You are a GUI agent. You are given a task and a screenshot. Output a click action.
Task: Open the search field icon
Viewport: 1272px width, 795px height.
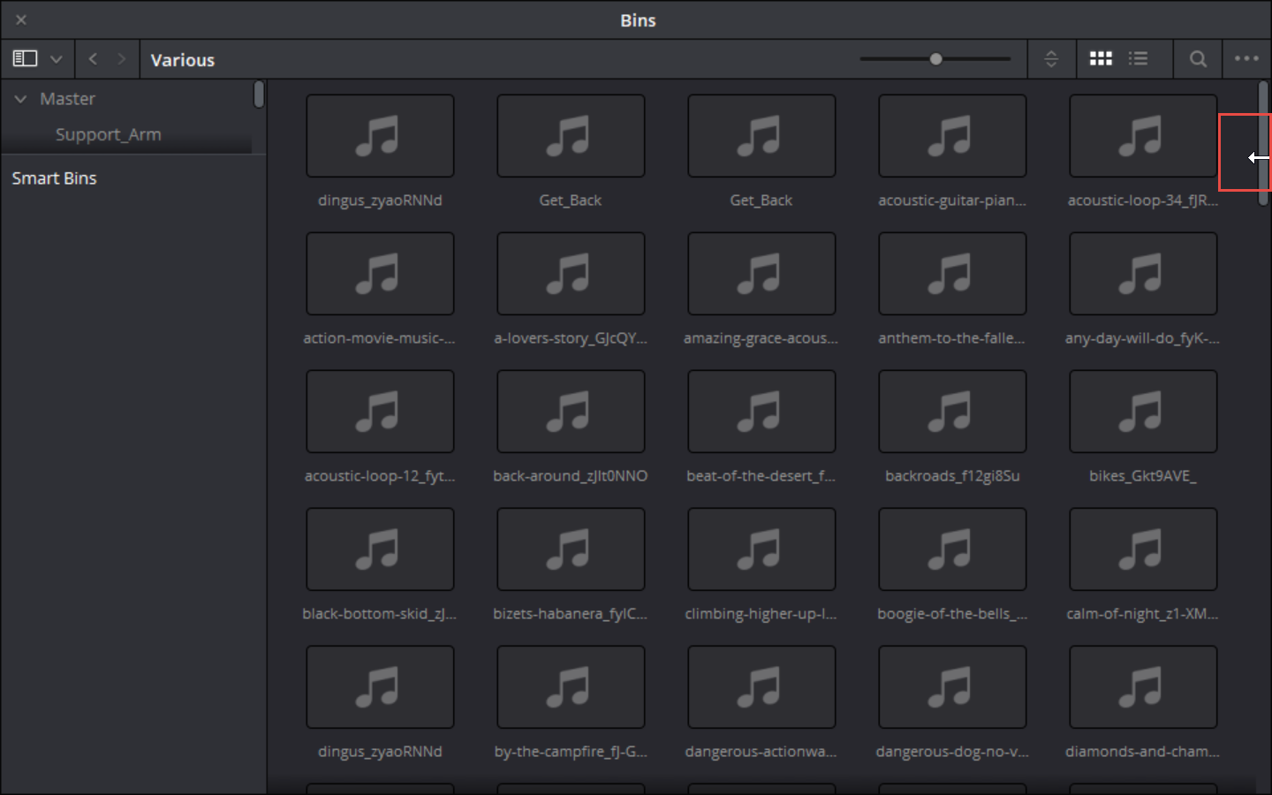1198,59
